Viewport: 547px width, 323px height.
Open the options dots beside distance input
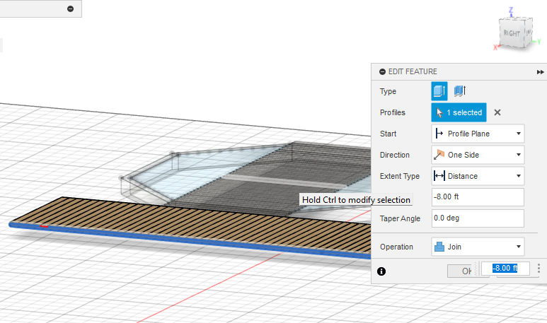539,269
